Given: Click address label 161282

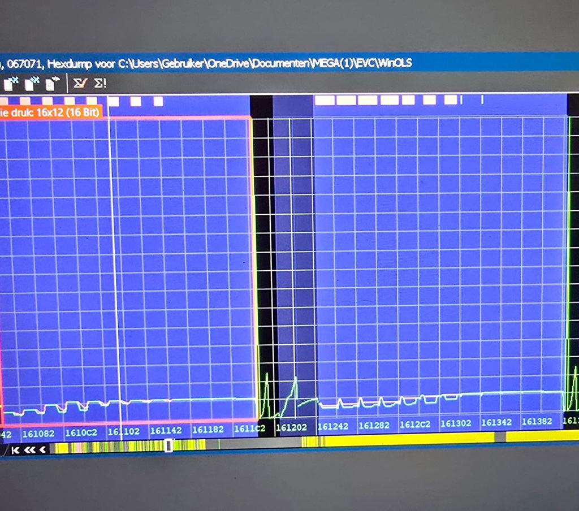Looking at the screenshot, I should 374,425.
